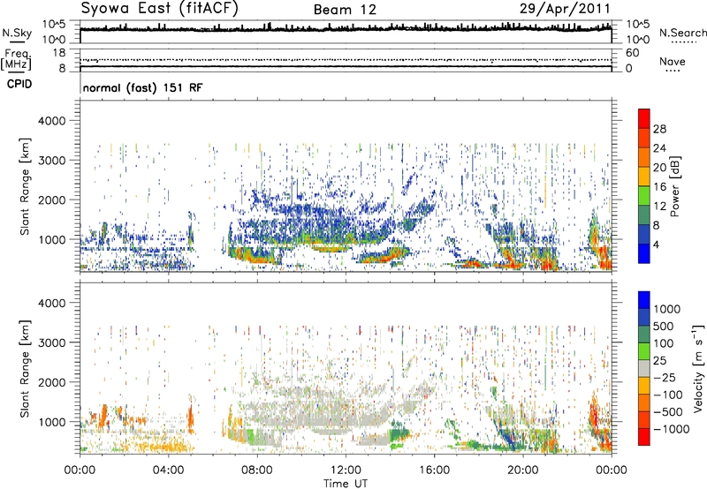Click the 2000 tick label on power panel
The width and height of the screenshot is (707, 489).
click(51, 199)
